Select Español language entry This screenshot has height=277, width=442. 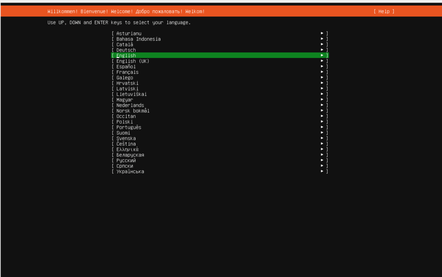pos(126,67)
